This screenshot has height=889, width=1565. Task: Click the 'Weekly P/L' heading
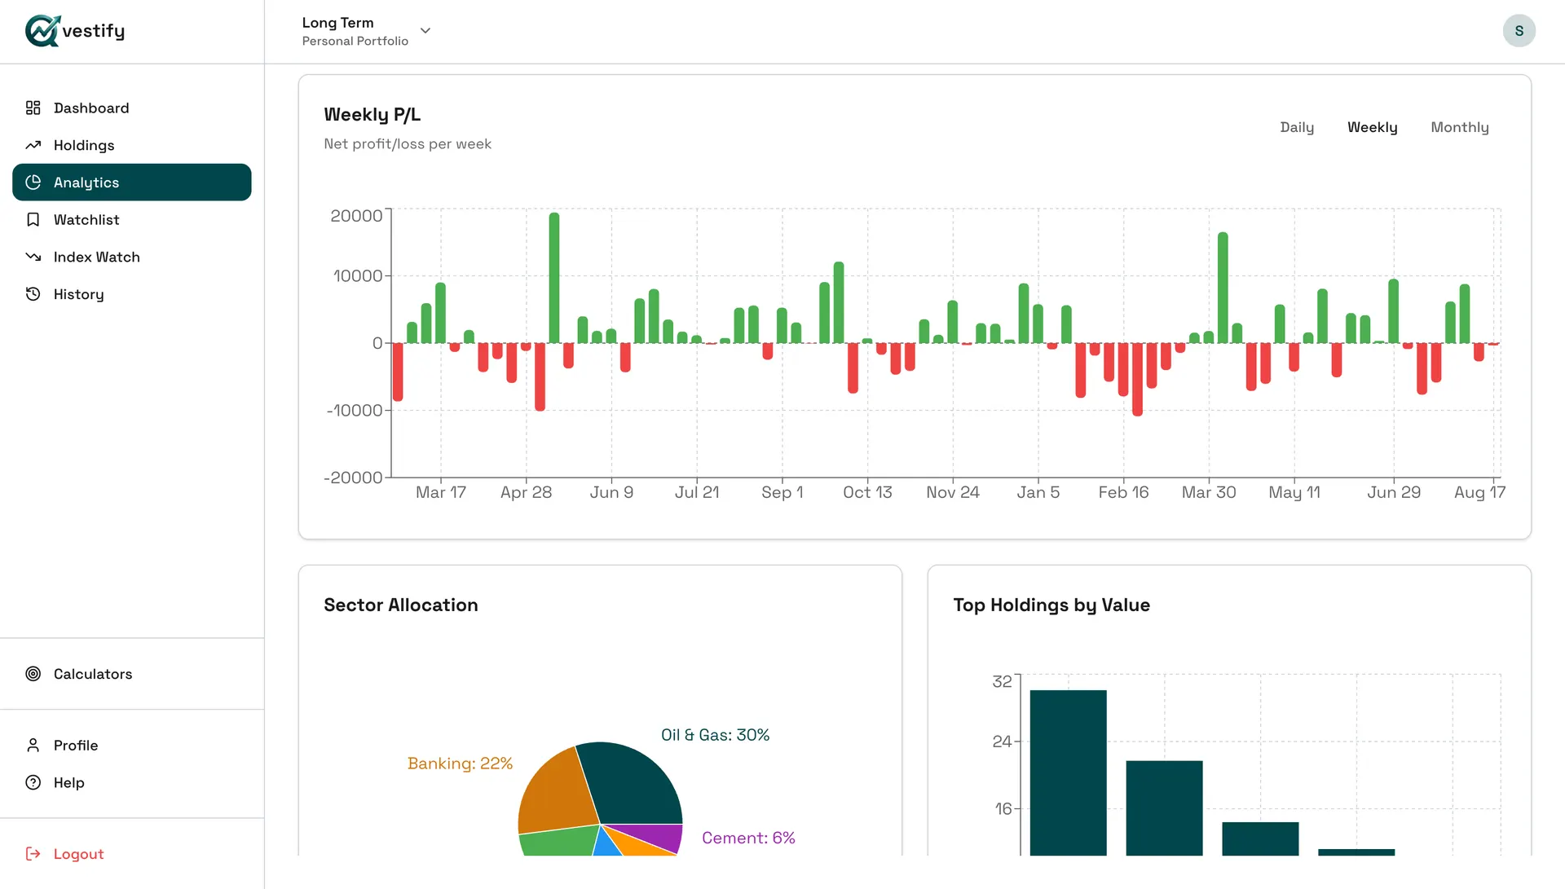click(x=372, y=115)
